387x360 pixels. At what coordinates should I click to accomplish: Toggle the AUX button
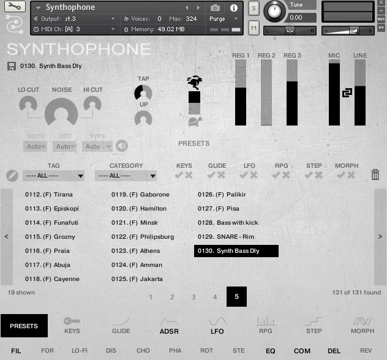tap(381, 19)
